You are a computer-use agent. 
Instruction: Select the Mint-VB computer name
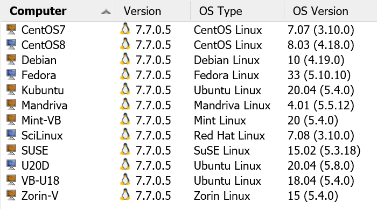(41, 121)
